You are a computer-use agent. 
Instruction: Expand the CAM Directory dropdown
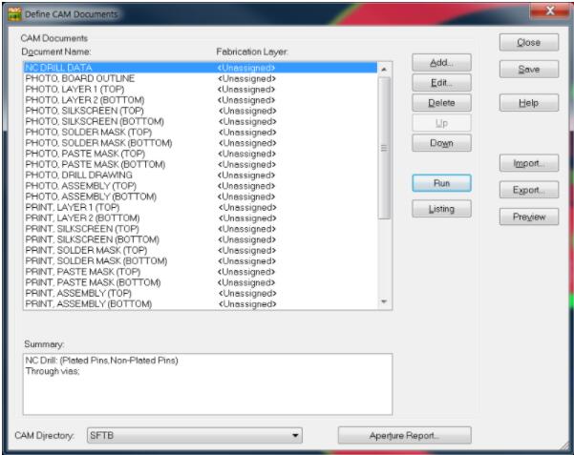295,435
